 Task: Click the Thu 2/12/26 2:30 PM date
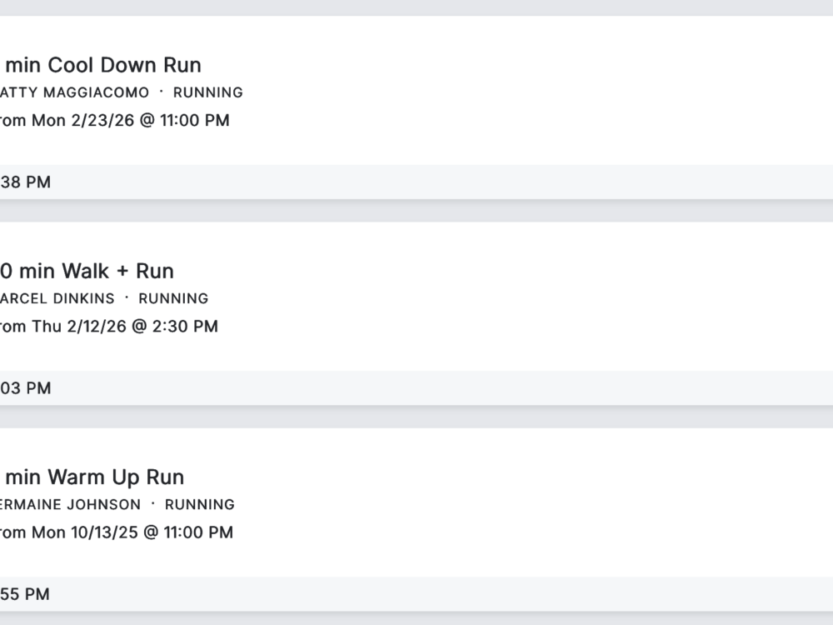tap(124, 326)
